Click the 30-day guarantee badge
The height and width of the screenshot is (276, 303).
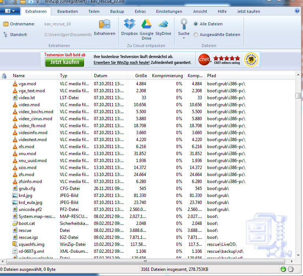(251, 60)
